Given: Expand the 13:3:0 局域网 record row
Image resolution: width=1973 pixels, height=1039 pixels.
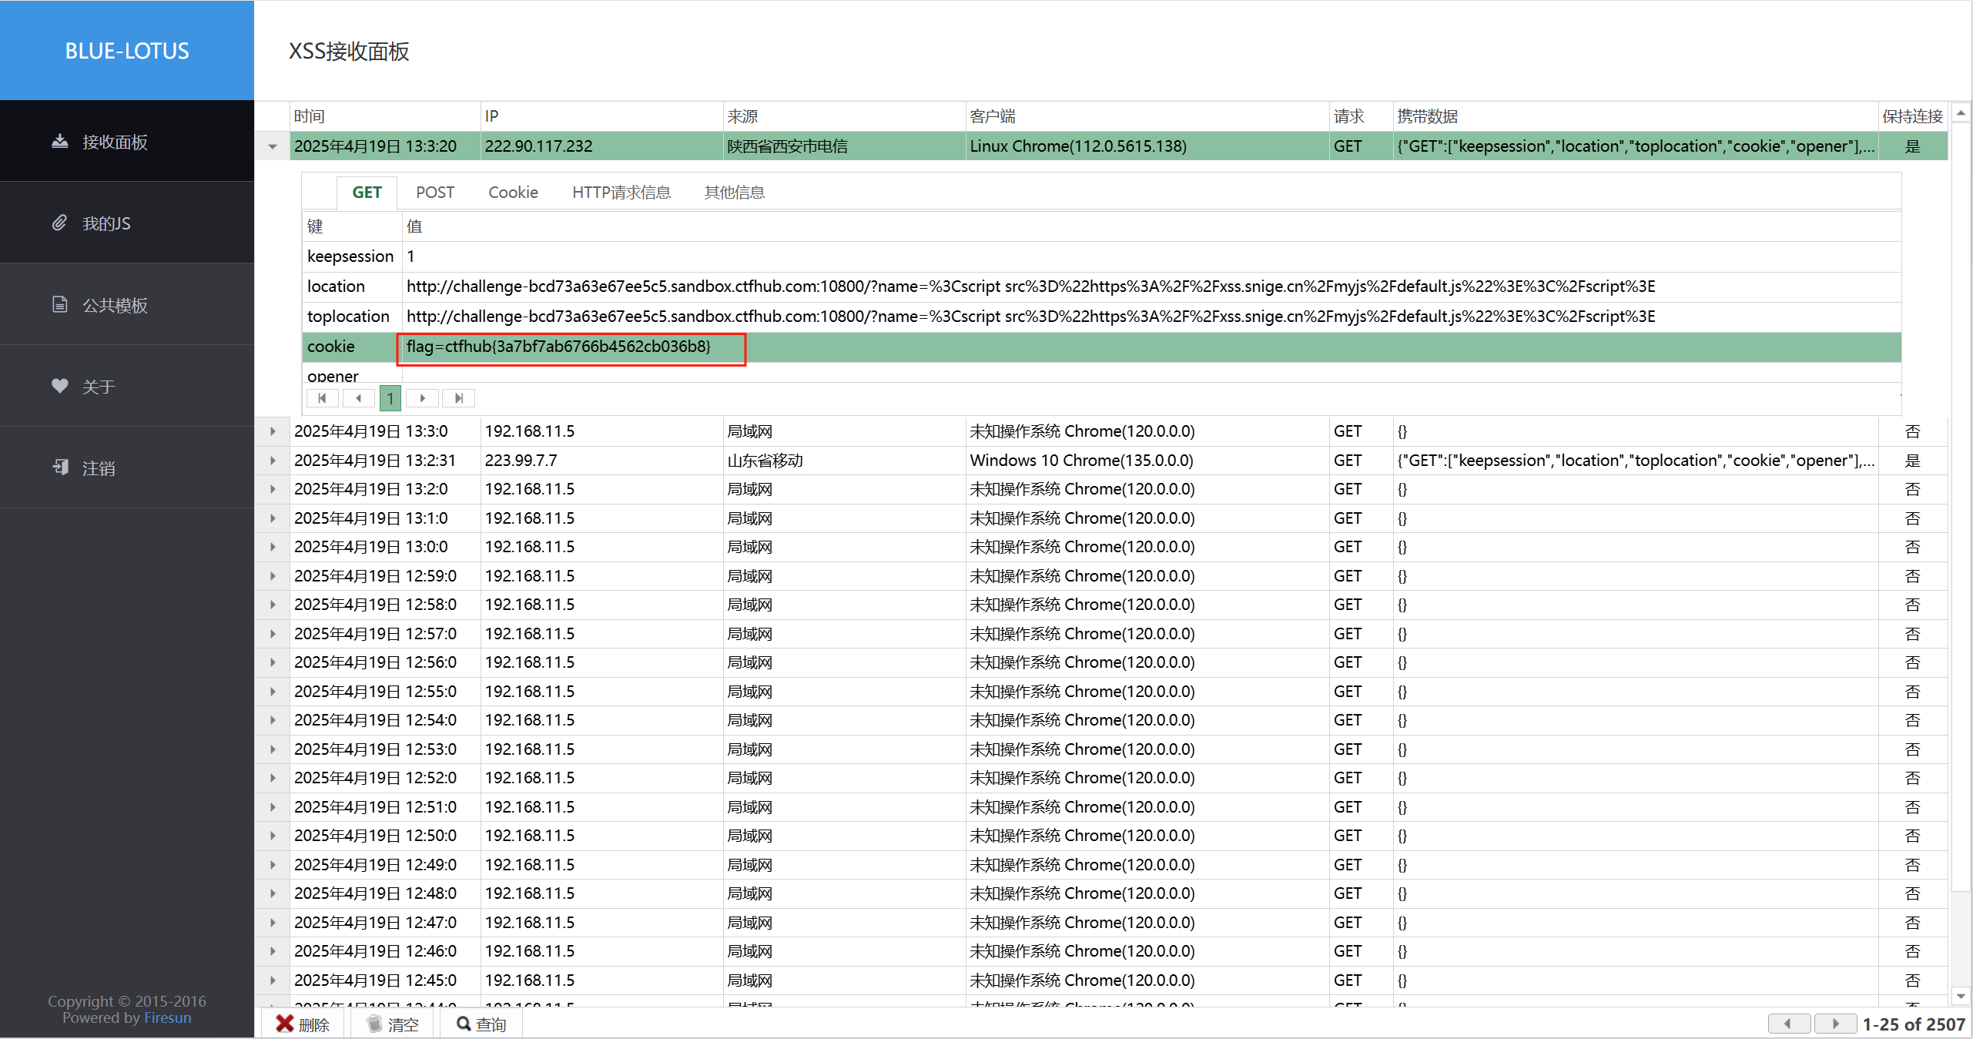Looking at the screenshot, I should pos(273,431).
